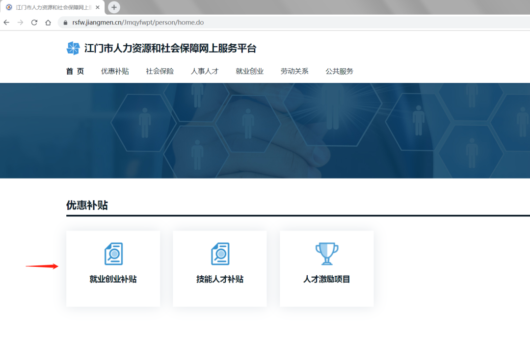Go to browser home page icon
This screenshot has width=530, height=338.
click(48, 23)
